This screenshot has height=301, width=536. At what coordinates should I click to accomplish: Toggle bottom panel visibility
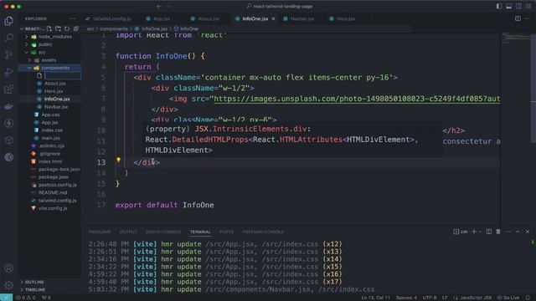click(508, 6)
